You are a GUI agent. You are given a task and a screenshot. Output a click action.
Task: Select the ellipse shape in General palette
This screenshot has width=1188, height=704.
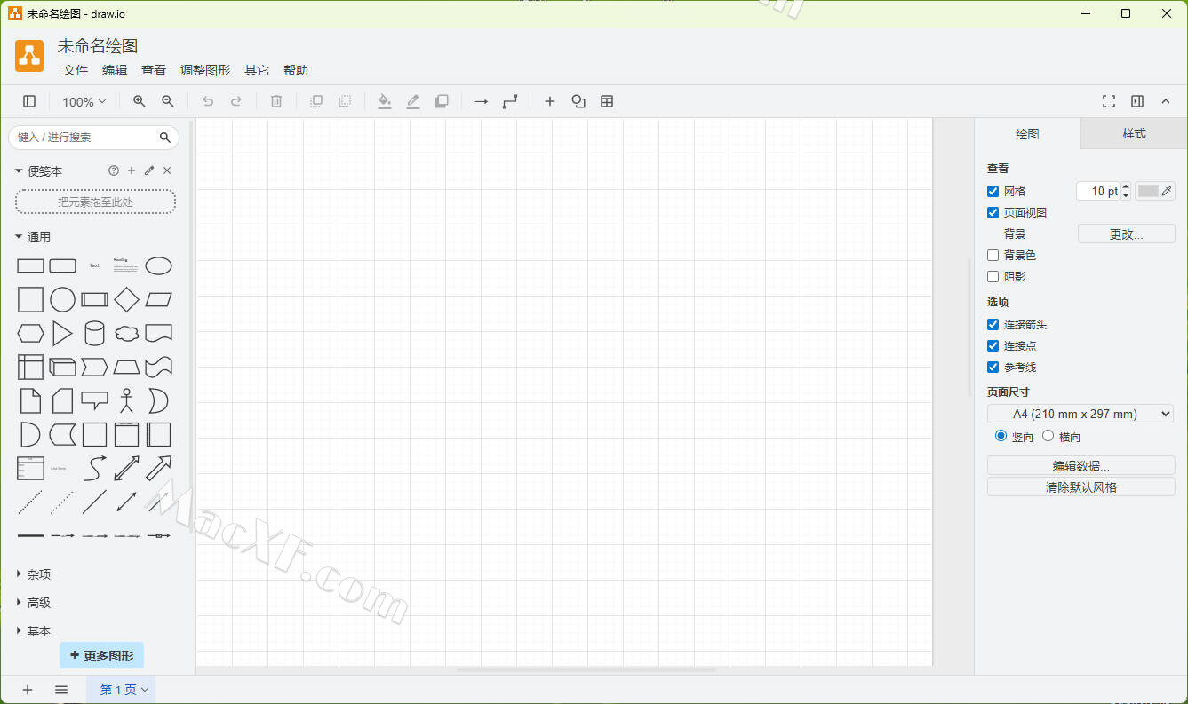(x=158, y=265)
